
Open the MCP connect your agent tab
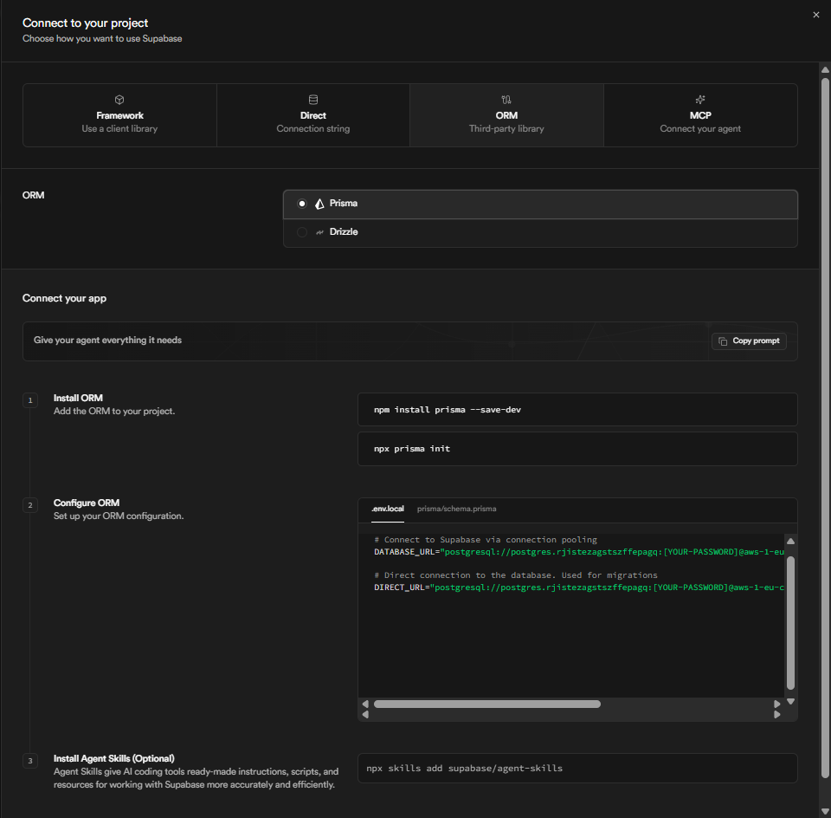click(700, 115)
